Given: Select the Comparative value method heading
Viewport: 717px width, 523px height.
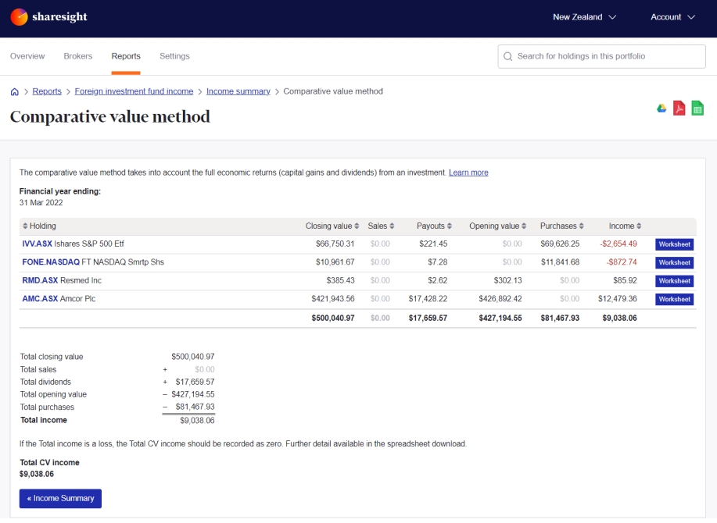Looking at the screenshot, I should click(110, 117).
